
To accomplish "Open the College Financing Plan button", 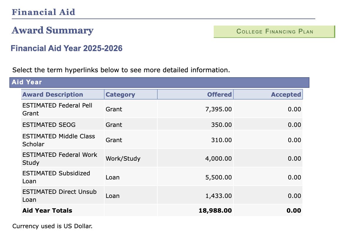I will (x=274, y=32).
